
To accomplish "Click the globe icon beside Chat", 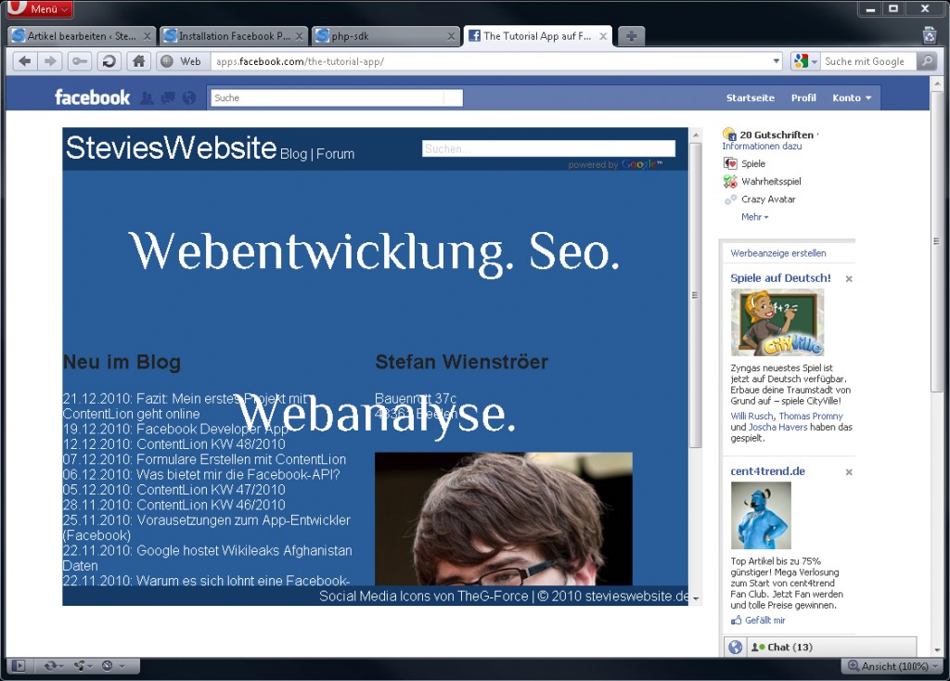I will [x=736, y=647].
